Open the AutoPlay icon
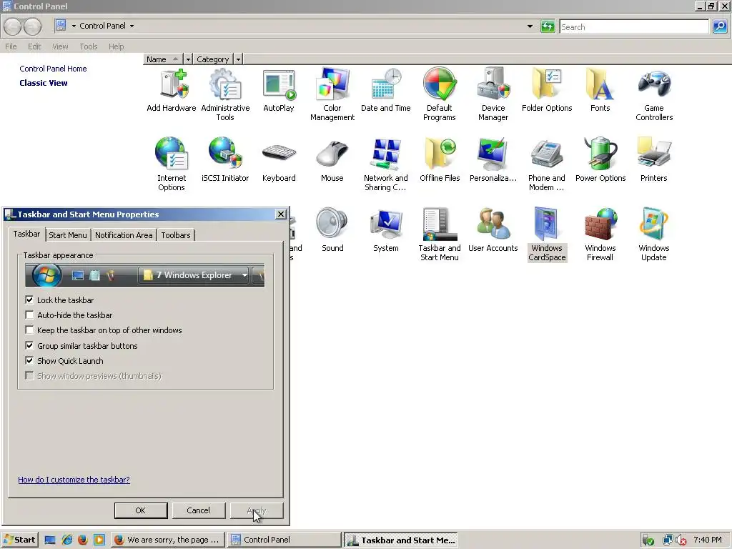 tap(279, 91)
